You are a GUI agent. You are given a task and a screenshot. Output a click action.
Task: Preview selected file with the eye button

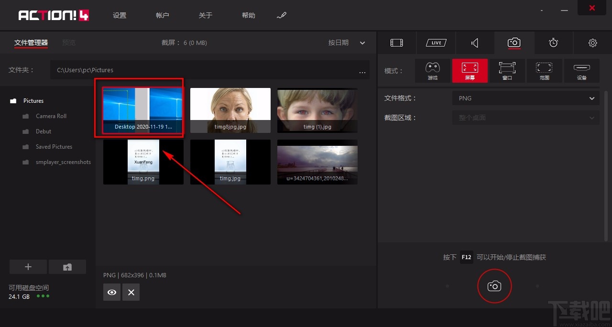tap(112, 292)
